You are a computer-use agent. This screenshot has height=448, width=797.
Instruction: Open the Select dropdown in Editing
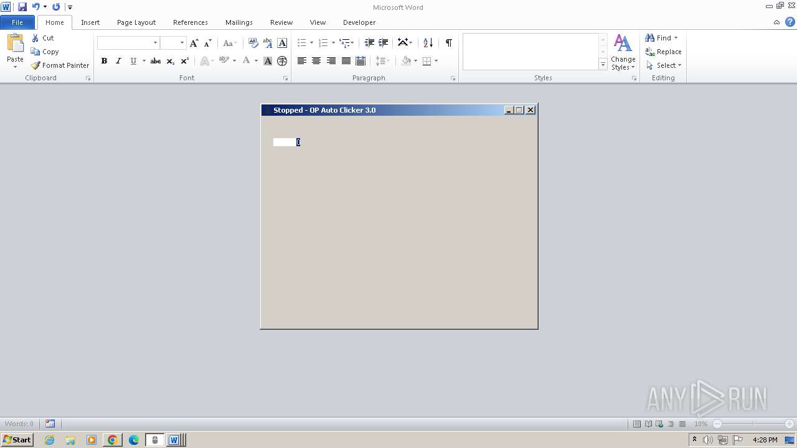click(664, 65)
